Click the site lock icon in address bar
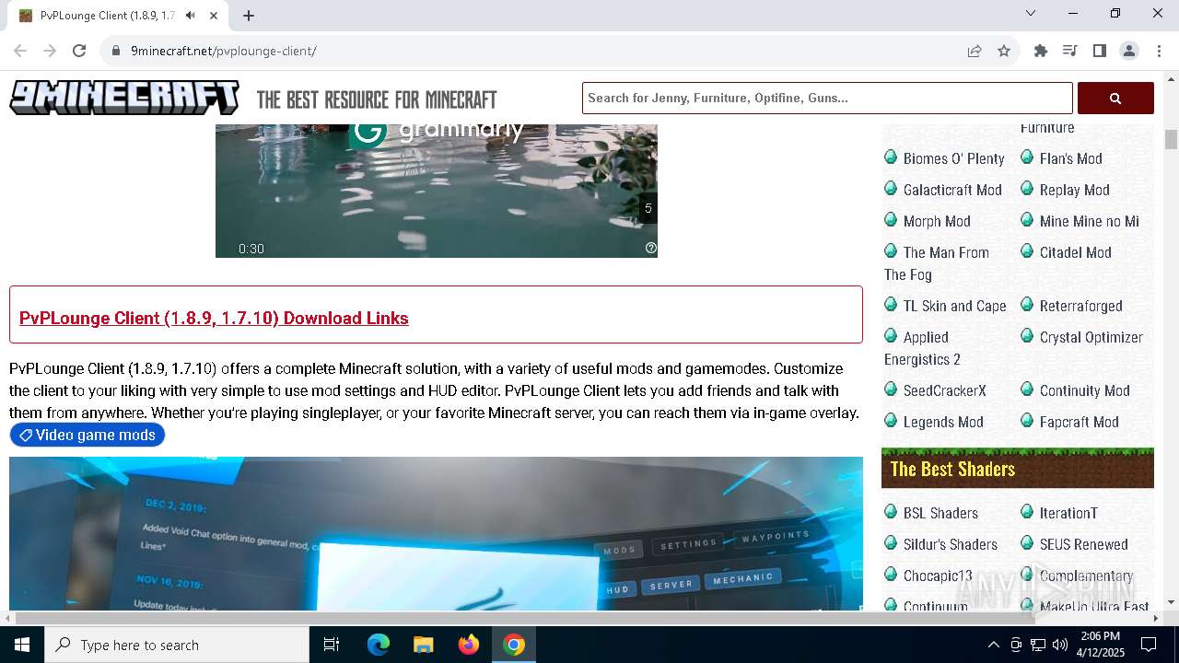 click(116, 51)
